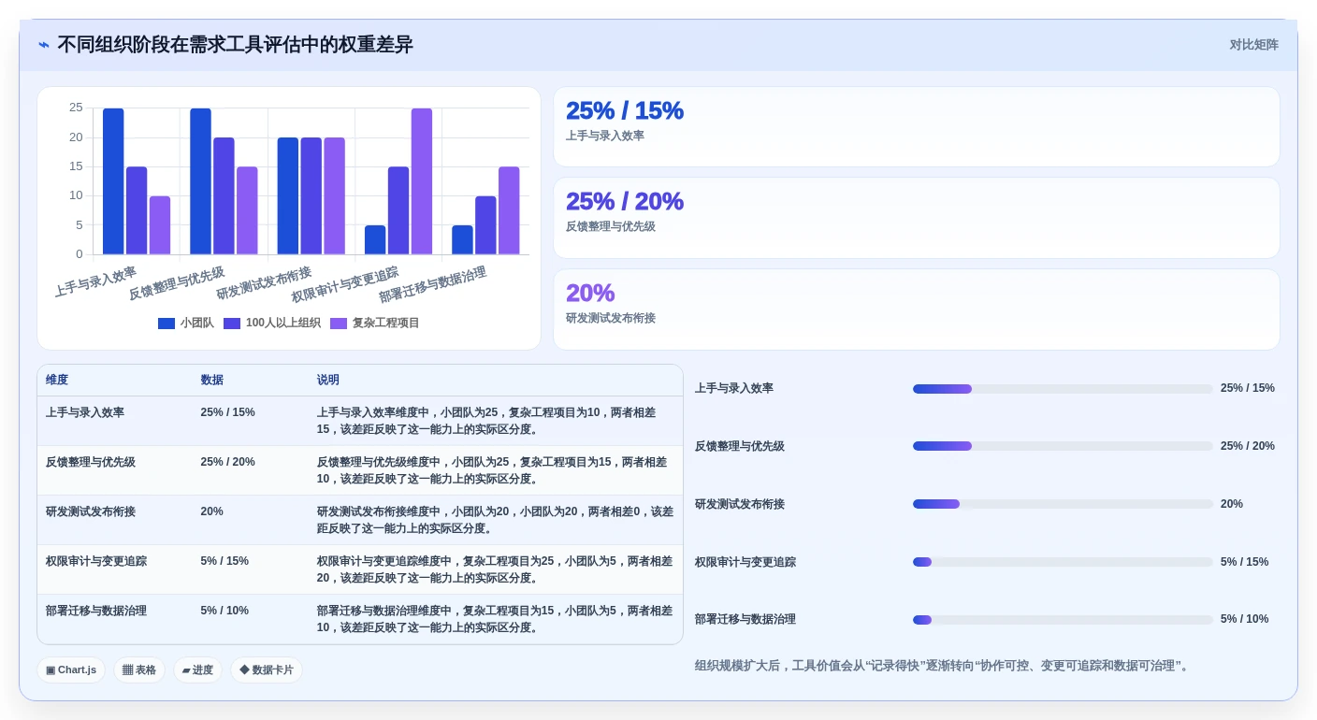This screenshot has height=720, width=1317.
Task: Click the 复杂工程项目 purple legend color box
Action: pyautogui.click(x=339, y=323)
